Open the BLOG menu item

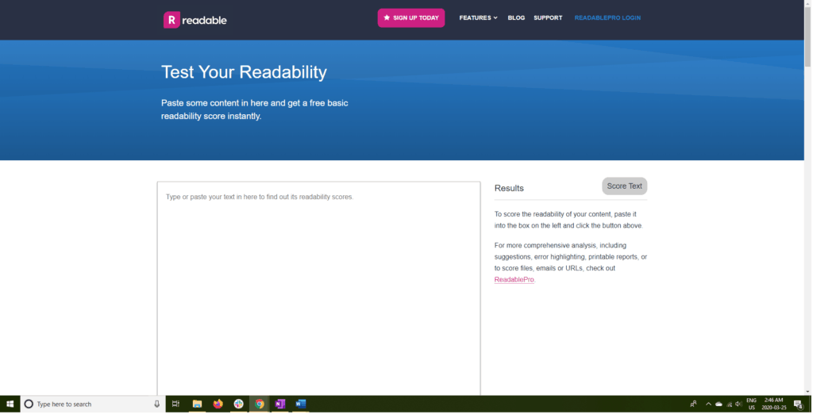pos(516,18)
